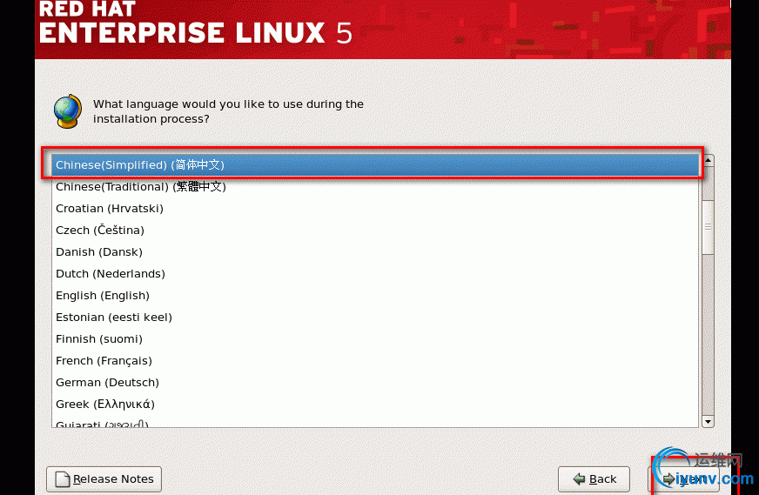
Task: Pick Greek (Ελληνικά) entry
Action: [x=375, y=405]
